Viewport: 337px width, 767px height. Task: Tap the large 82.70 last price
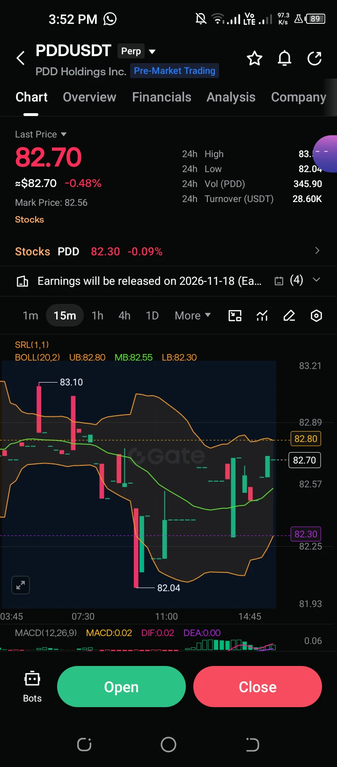coord(48,157)
